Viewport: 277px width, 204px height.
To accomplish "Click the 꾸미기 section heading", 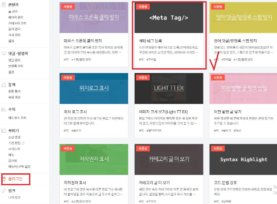I will pyautogui.click(x=13, y=131).
